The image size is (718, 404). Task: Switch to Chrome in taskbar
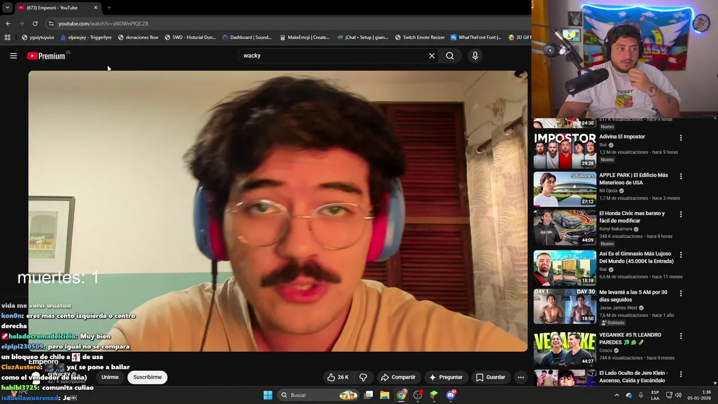tap(401, 395)
